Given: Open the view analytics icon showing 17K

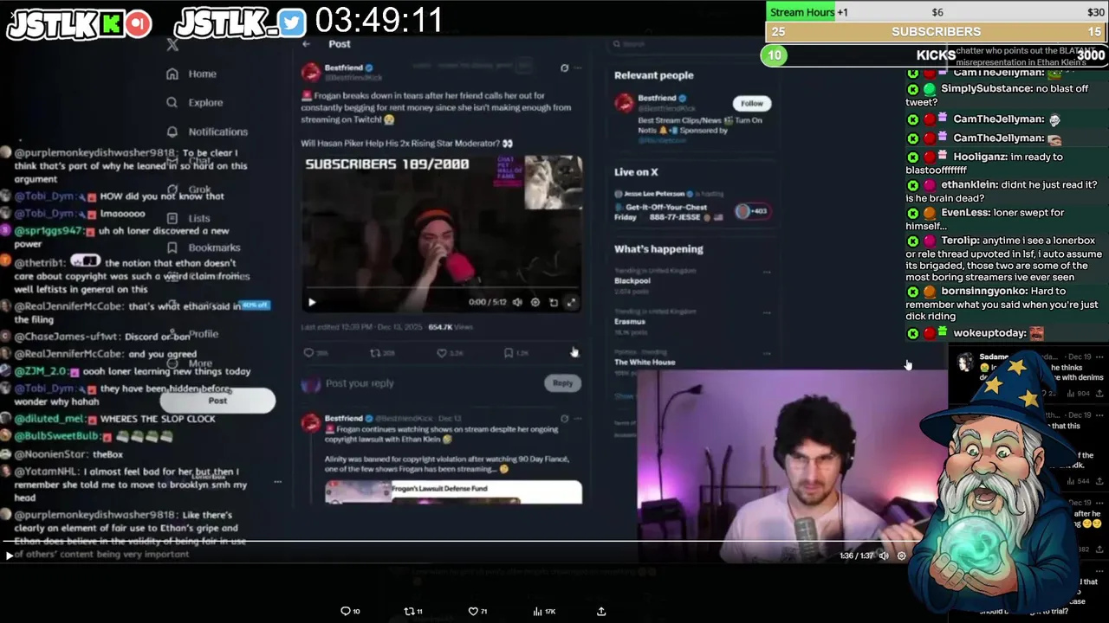Looking at the screenshot, I should pos(537,611).
